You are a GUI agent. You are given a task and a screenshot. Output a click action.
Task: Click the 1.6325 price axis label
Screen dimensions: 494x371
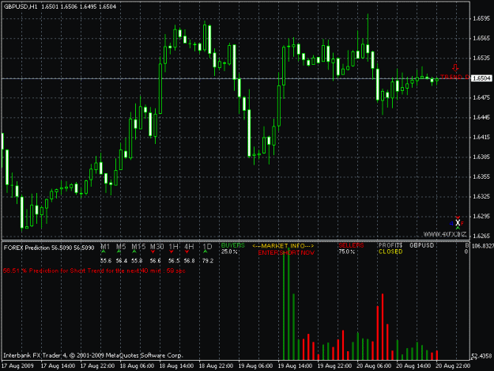[481, 197]
